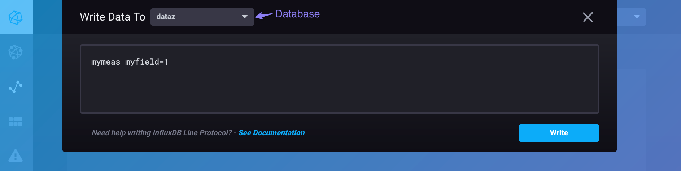
Task: Click the dimmed backdrop below the modal
Action: pos(339,162)
